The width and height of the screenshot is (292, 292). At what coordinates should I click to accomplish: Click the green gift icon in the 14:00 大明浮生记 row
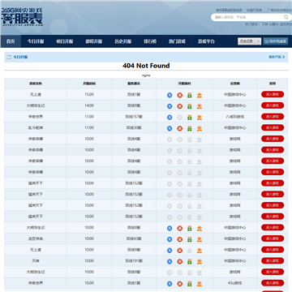pos(190,106)
